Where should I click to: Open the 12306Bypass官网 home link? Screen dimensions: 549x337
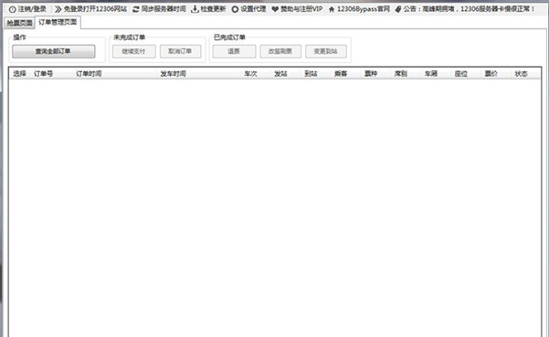(x=359, y=9)
